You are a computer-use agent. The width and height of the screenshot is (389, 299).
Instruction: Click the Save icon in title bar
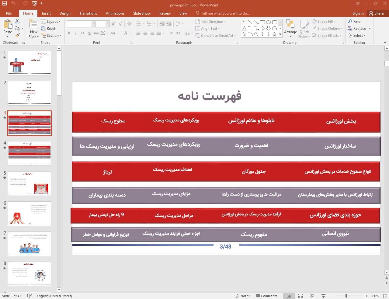pos(5,4)
